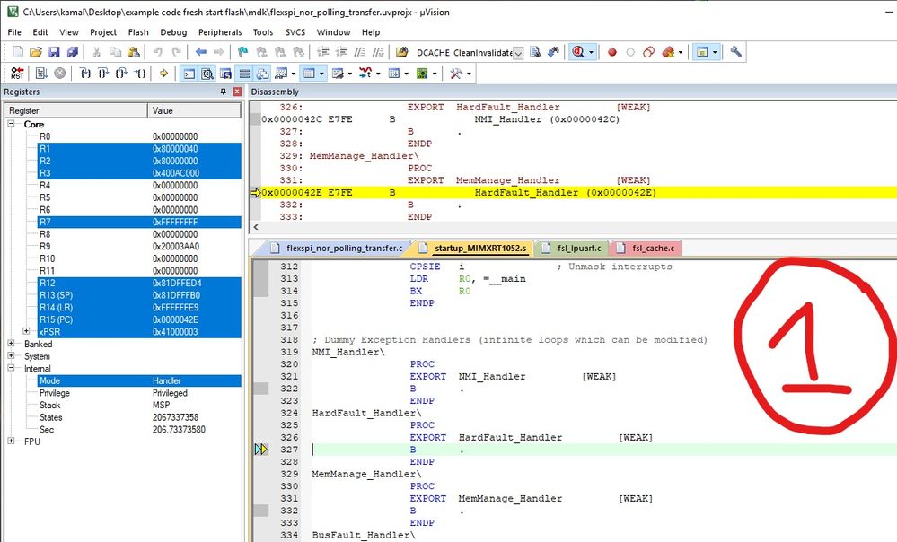The height and width of the screenshot is (542, 897).
Task: Close the Registers panel
Action: (237, 92)
